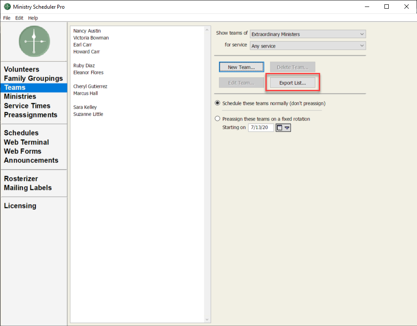Click the team list scrollbar up arrow
The height and width of the screenshot is (326, 417).
click(207, 30)
